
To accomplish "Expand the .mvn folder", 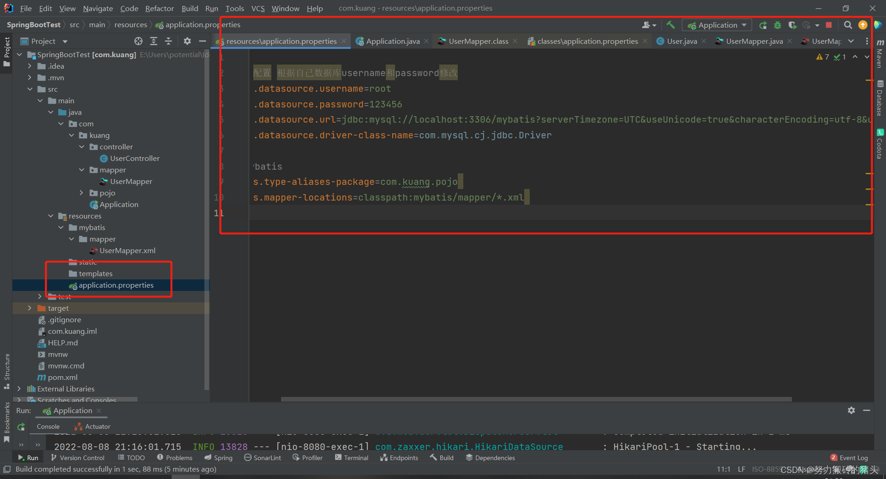I will coord(30,77).
